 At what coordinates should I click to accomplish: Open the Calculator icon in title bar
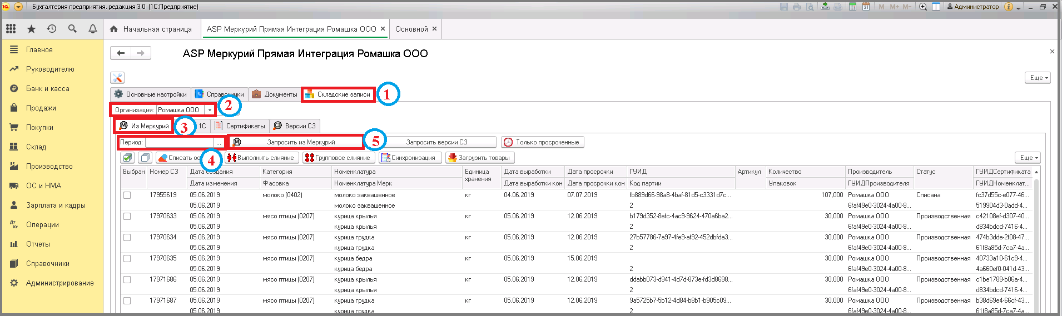(852, 7)
